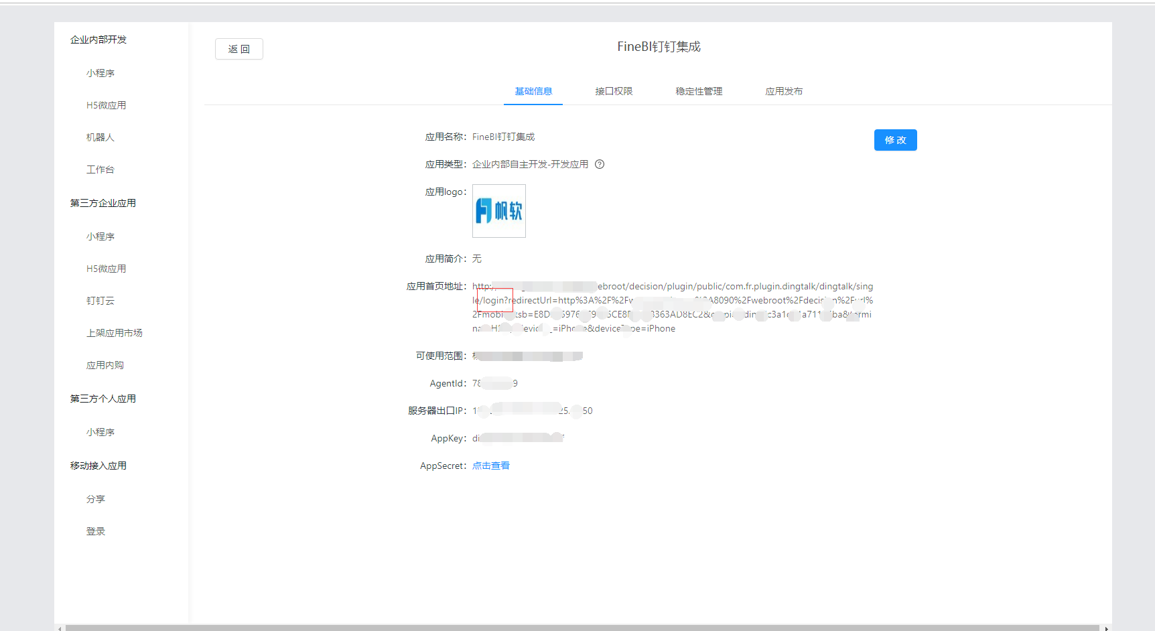The image size is (1155, 631).
Task: Open 分享 in the sidebar
Action: click(x=96, y=499)
